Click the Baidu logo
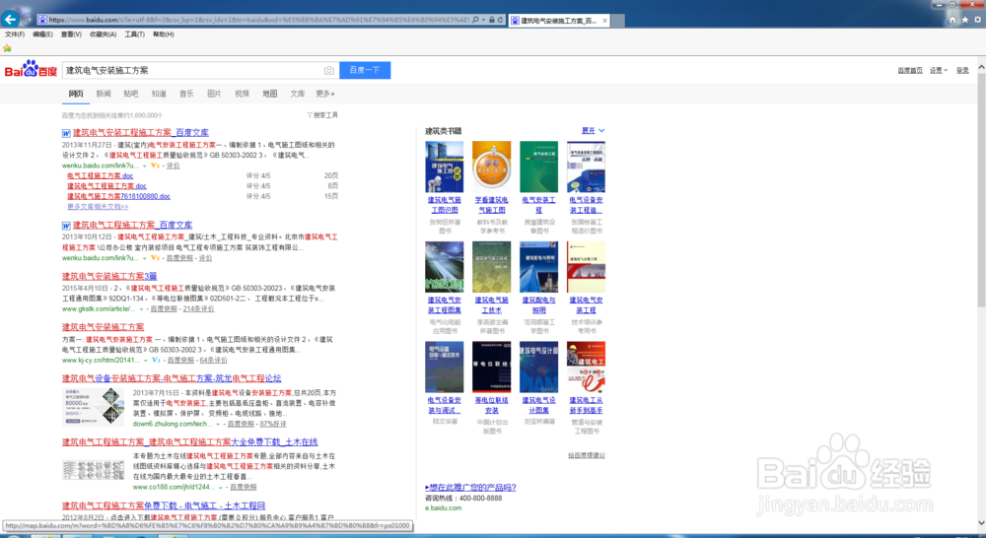The height and width of the screenshot is (538, 986). tap(31, 70)
